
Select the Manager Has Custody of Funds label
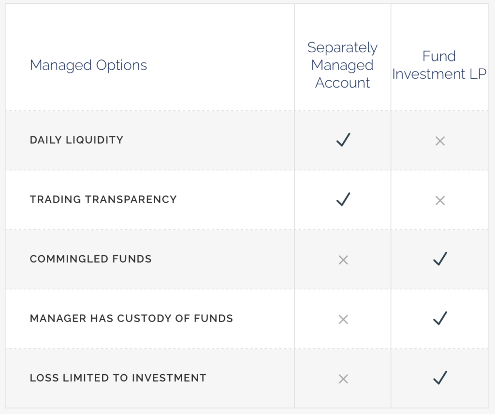131,318
